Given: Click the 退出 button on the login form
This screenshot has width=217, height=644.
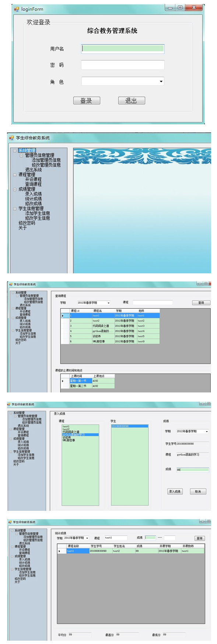Looking at the screenshot, I should 132,100.
